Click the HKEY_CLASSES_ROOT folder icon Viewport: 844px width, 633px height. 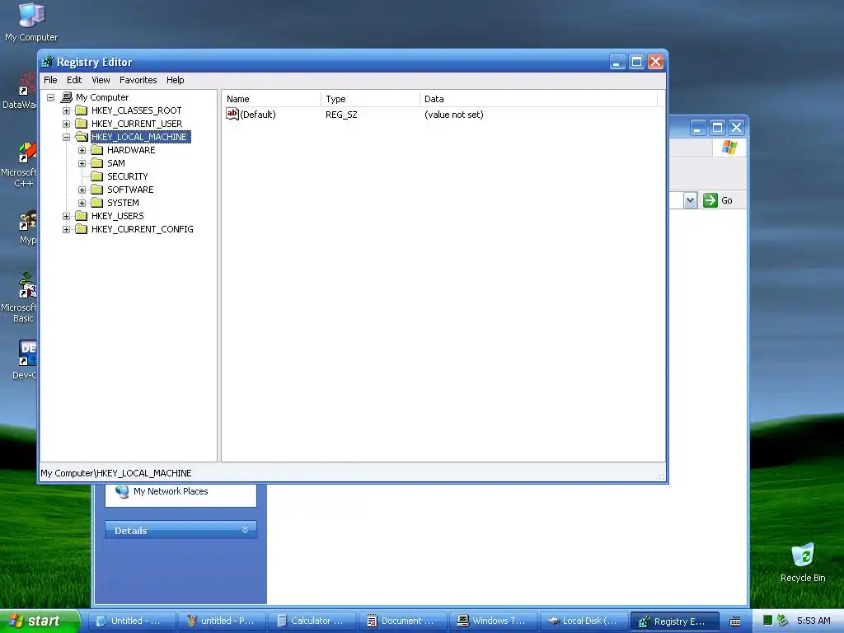click(82, 110)
